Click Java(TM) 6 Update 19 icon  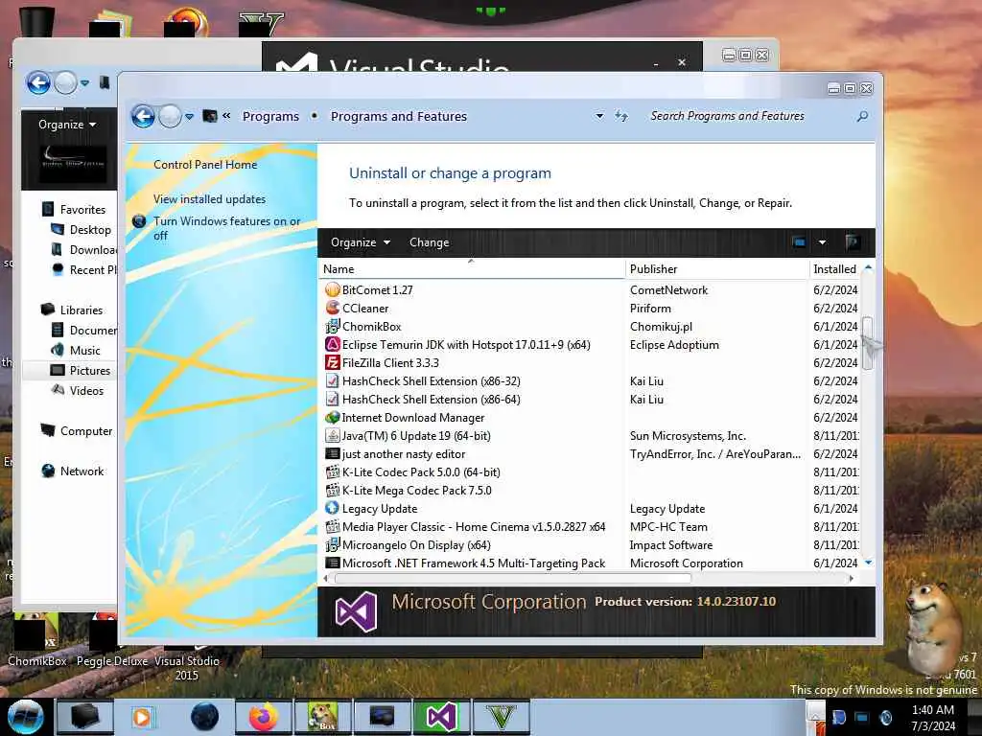coord(333,436)
